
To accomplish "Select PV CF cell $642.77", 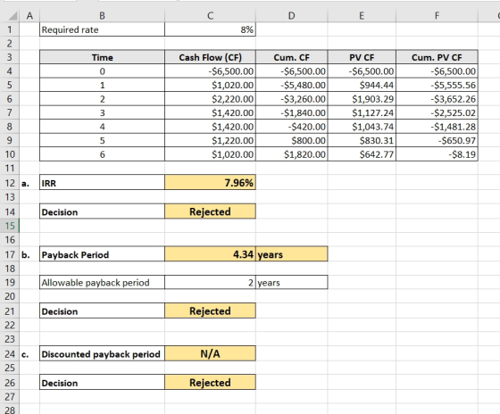I will point(362,154).
